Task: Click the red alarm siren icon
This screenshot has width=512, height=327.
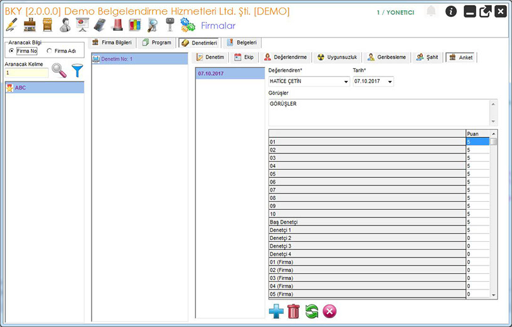Action: tap(117, 25)
